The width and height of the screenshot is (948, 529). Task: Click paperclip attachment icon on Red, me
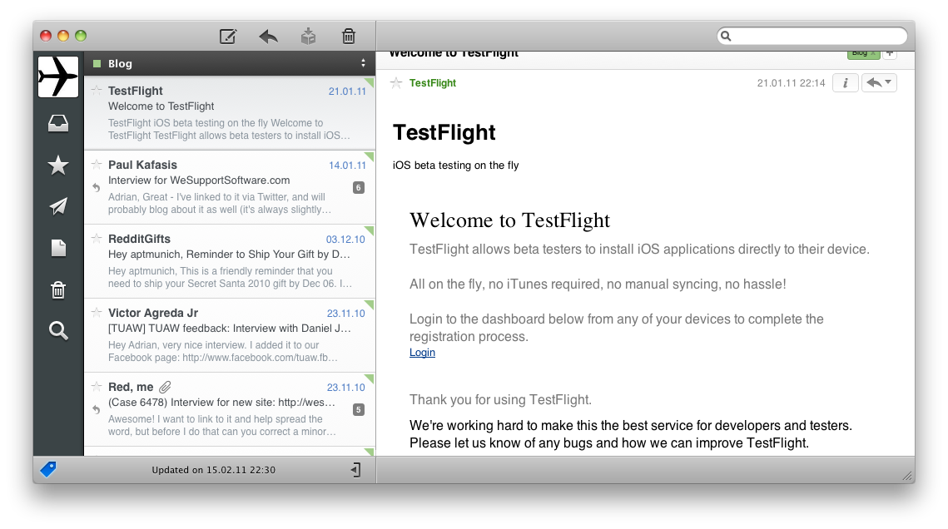(165, 387)
